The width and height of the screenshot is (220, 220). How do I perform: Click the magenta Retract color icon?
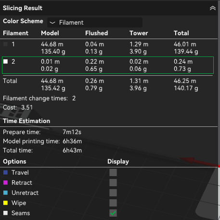5,183
